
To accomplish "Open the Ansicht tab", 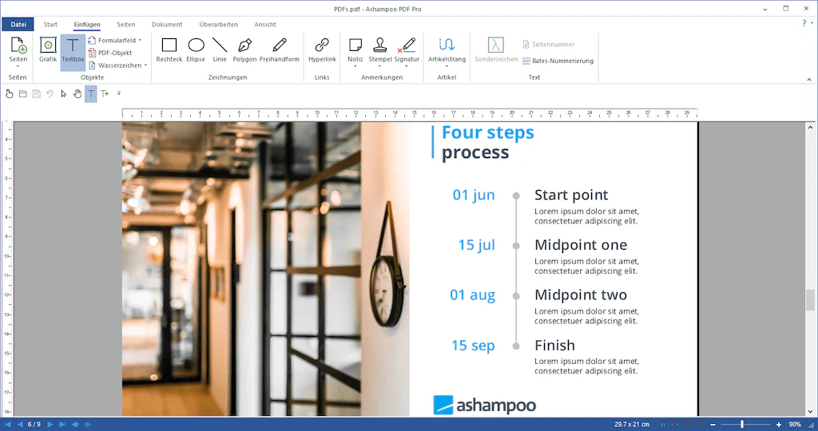I will click(x=265, y=25).
